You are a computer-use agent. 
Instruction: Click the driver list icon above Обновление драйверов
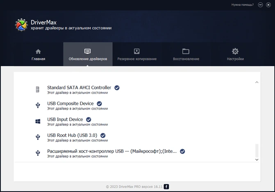click(x=88, y=51)
